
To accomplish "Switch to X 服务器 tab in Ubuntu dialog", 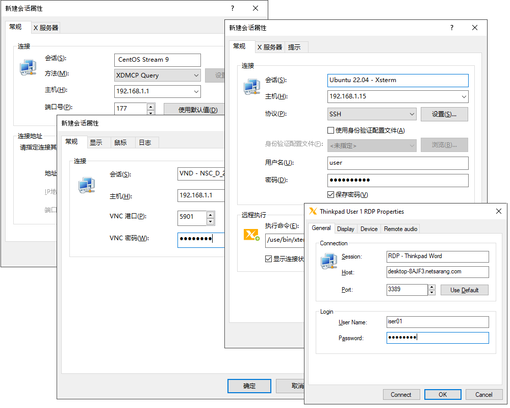I will pyautogui.click(x=270, y=47).
